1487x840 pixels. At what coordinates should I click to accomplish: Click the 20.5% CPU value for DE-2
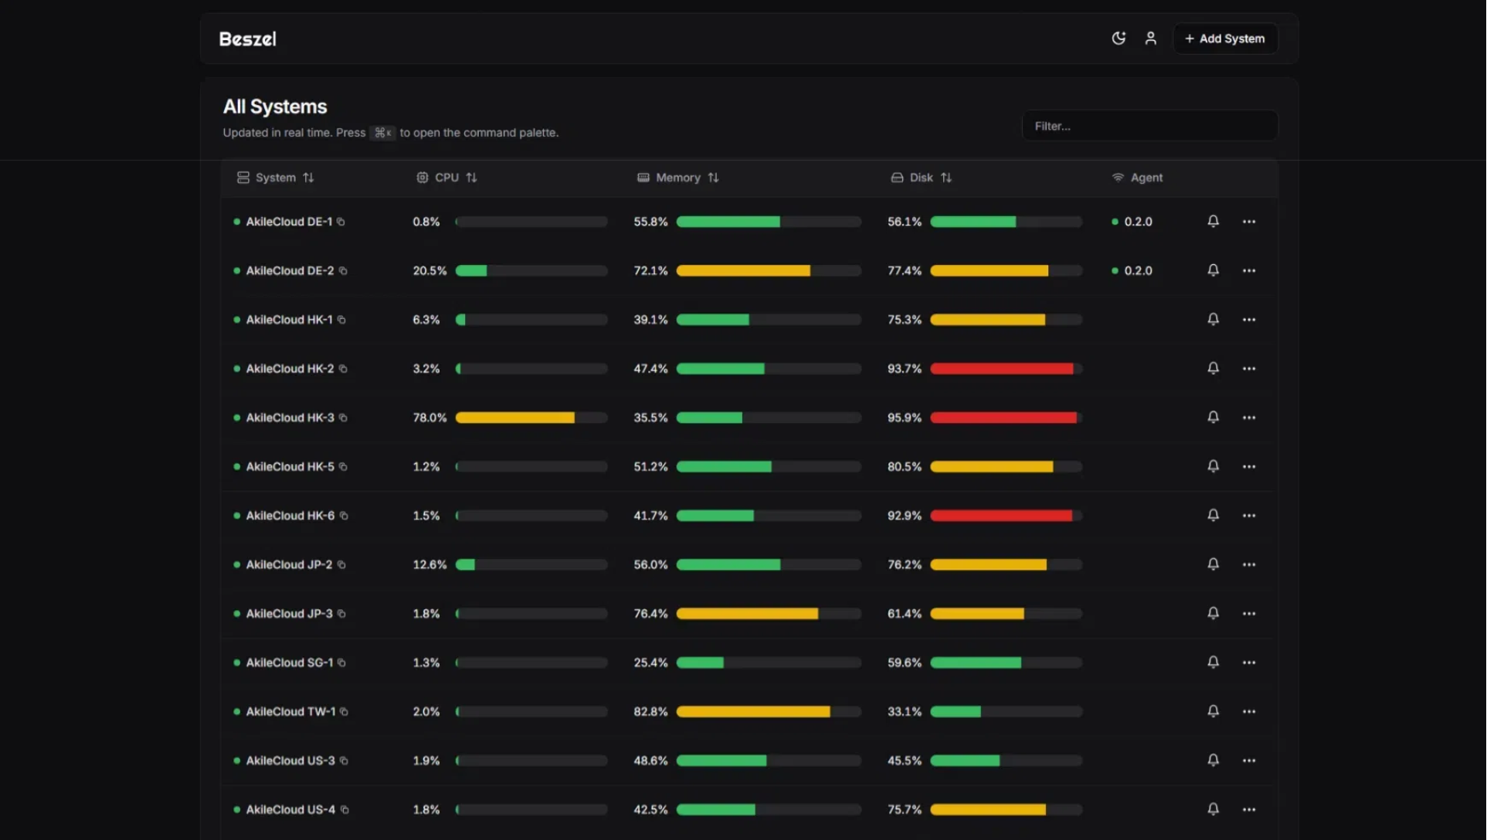click(x=429, y=271)
